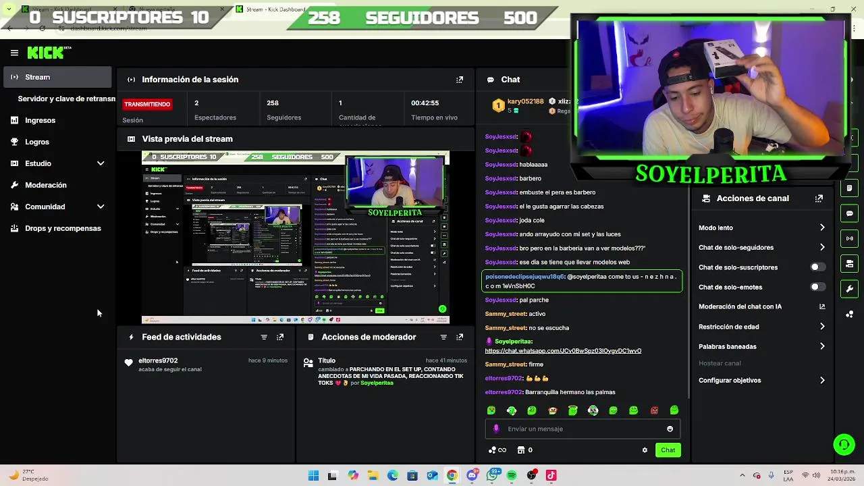Click the highlighted poisonedeclipse chat message
The height and width of the screenshot is (486, 864).
tap(582, 281)
